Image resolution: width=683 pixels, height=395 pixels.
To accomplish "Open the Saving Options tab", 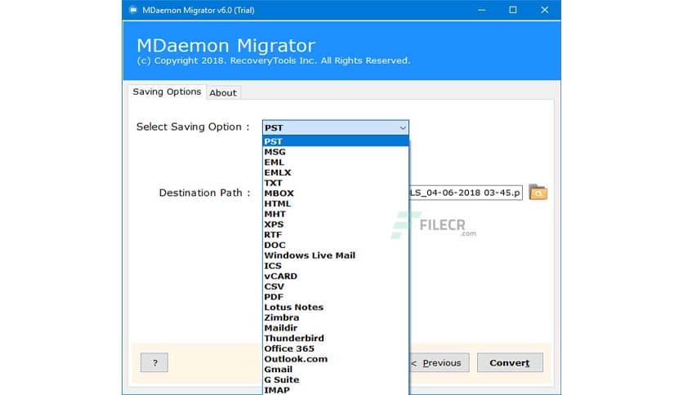I will click(x=167, y=91).
